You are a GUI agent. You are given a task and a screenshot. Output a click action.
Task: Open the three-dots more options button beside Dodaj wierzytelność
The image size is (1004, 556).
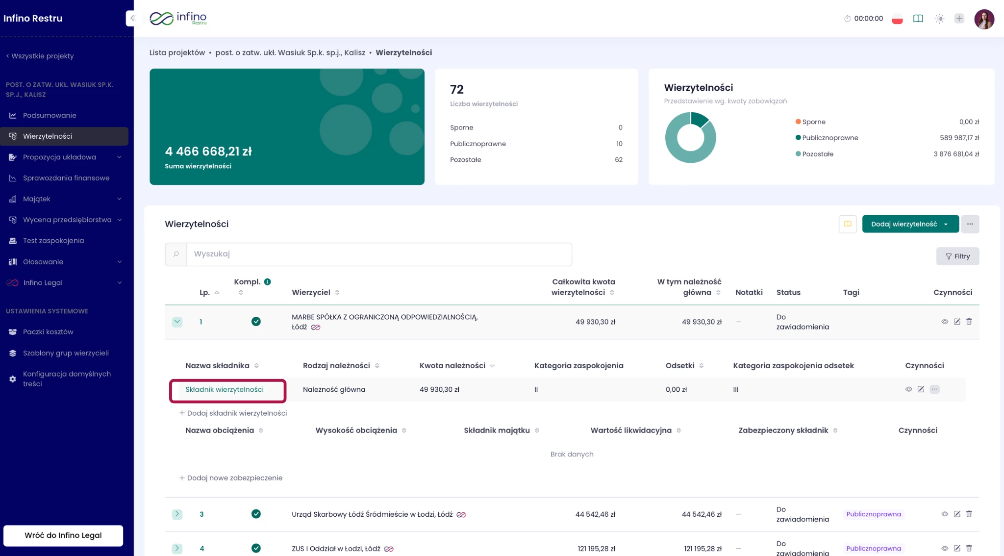970,224
